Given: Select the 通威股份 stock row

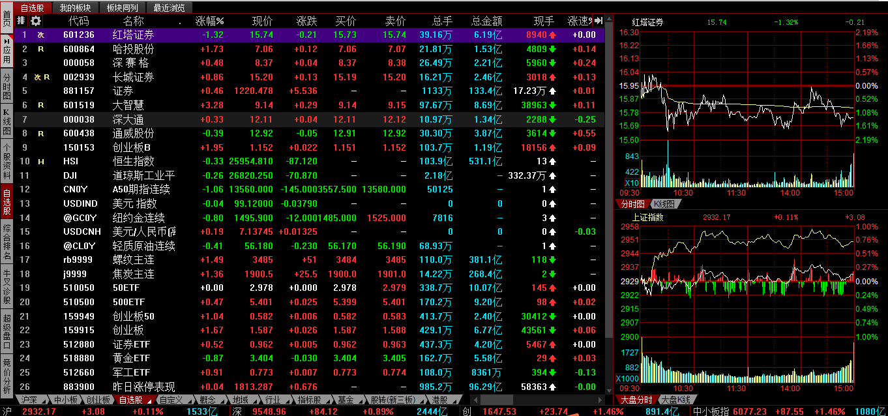Looking at the screenshot, I should [310, 133].
